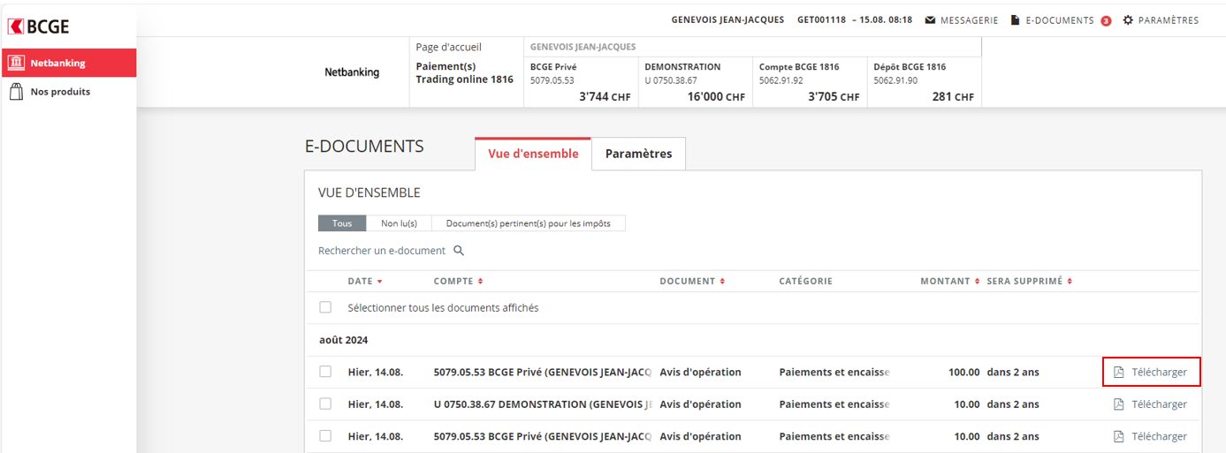Filter by Document(s) pertinent(s) pour les impôts
The width and height of the screenshot is (1226, 453).
pyautogui.click(x=528, y=223)
